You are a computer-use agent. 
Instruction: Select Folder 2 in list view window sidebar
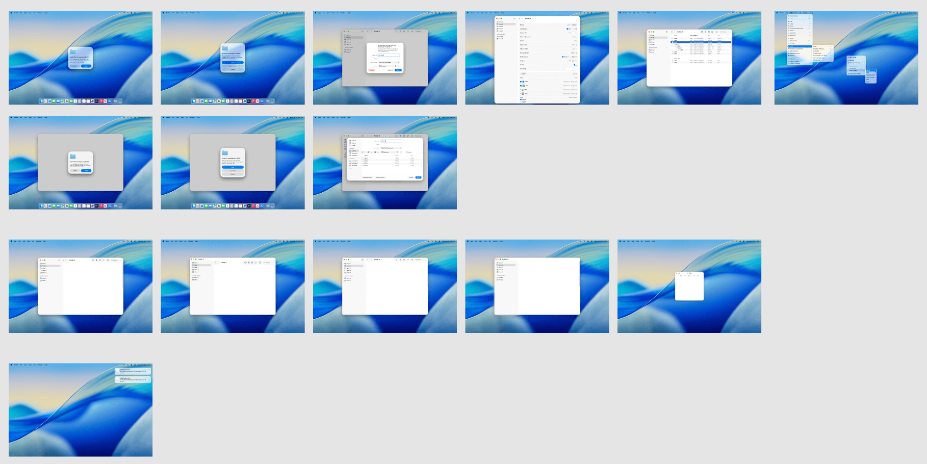658,38
